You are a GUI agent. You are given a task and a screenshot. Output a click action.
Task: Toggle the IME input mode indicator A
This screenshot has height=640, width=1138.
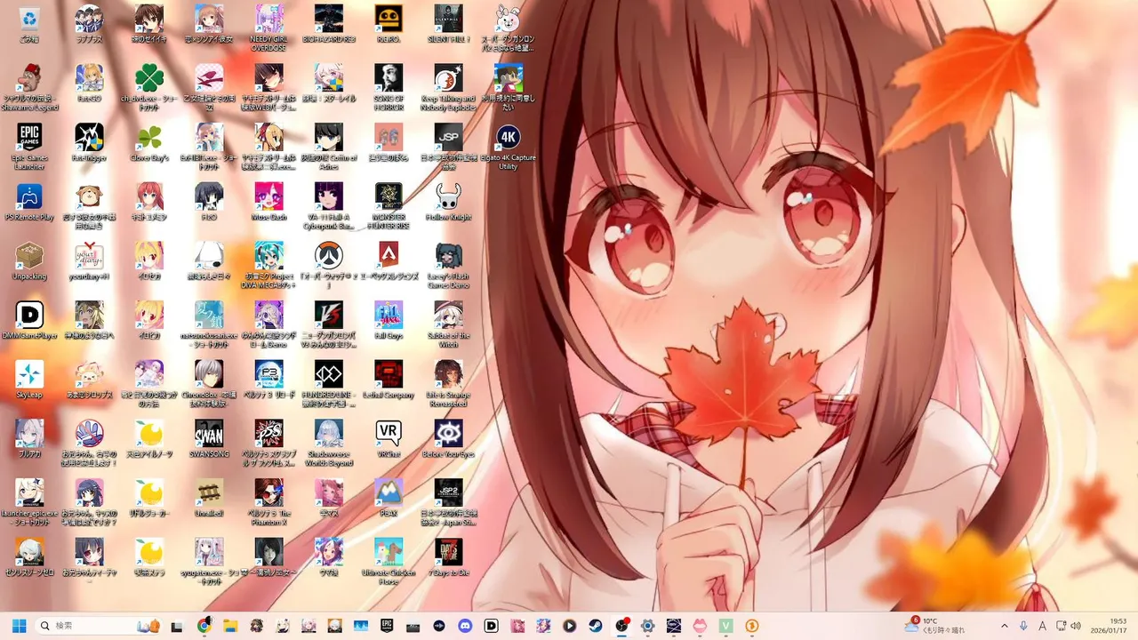(1042, 626)
